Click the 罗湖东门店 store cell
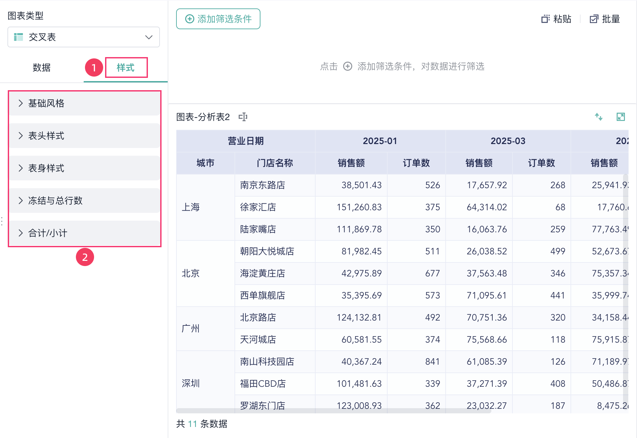Screen dimensions: 637x438 (275, 404)
